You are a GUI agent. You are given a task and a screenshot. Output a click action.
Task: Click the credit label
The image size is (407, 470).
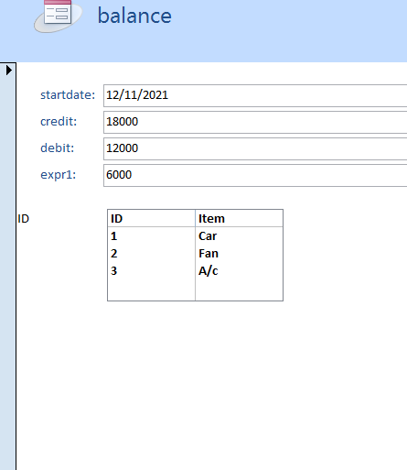click(x=59, y=122)
